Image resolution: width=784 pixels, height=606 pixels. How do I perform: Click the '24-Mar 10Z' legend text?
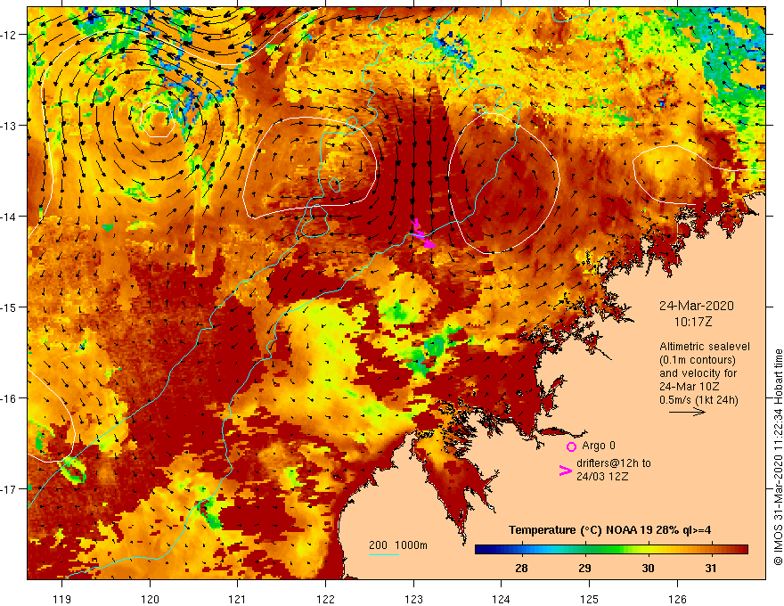tap(689, 387)
